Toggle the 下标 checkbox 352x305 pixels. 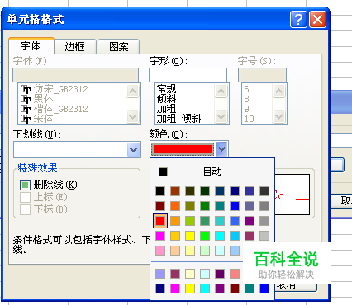(25, 209)
